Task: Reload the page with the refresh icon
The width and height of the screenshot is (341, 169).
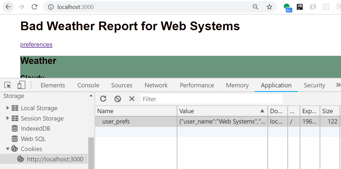Action: (34, 7)
